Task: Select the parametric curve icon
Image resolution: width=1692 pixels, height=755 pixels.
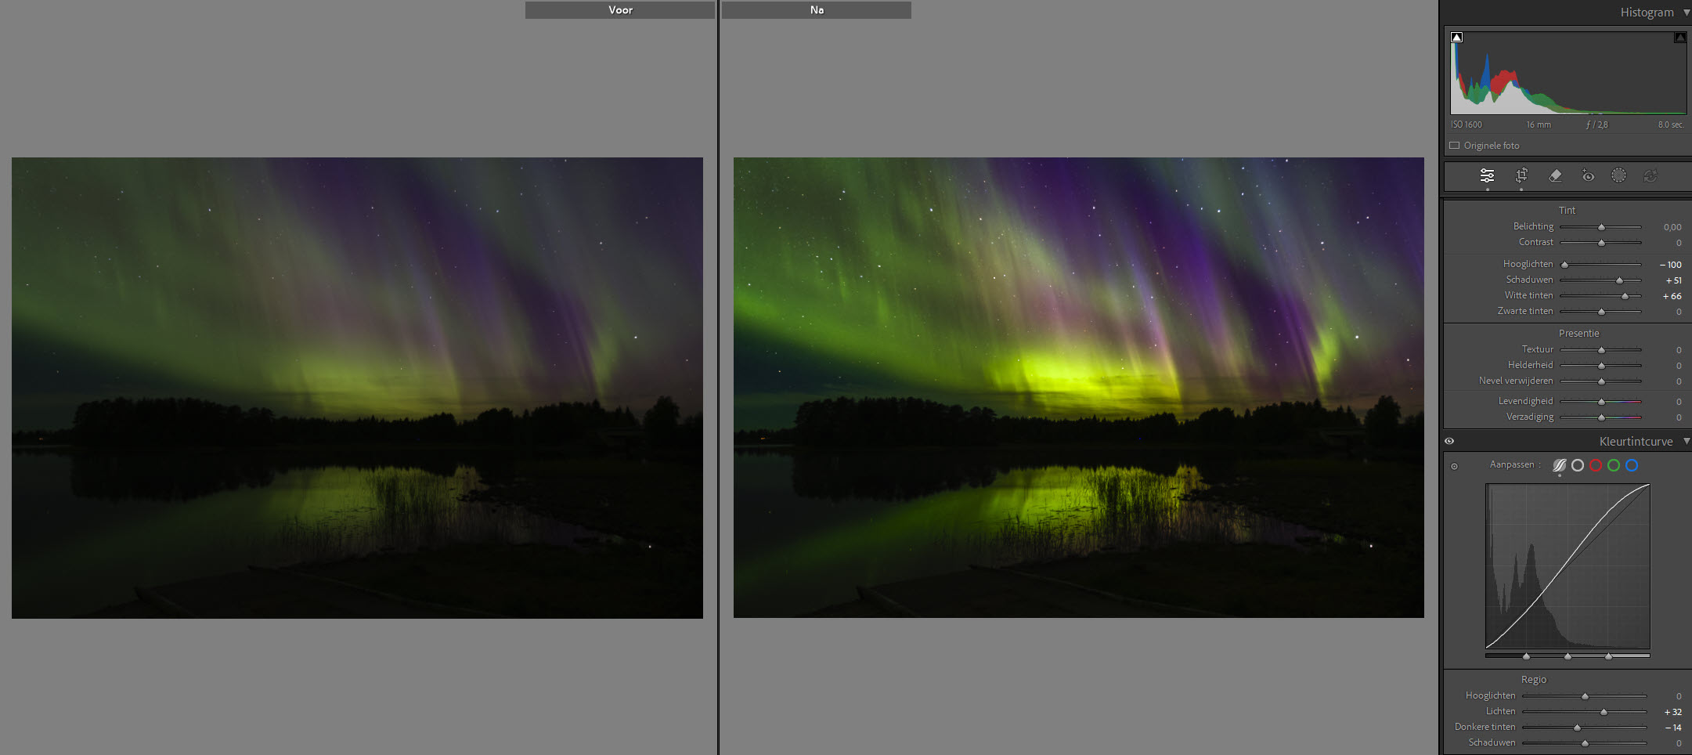Action: [x=1559, y=465]
